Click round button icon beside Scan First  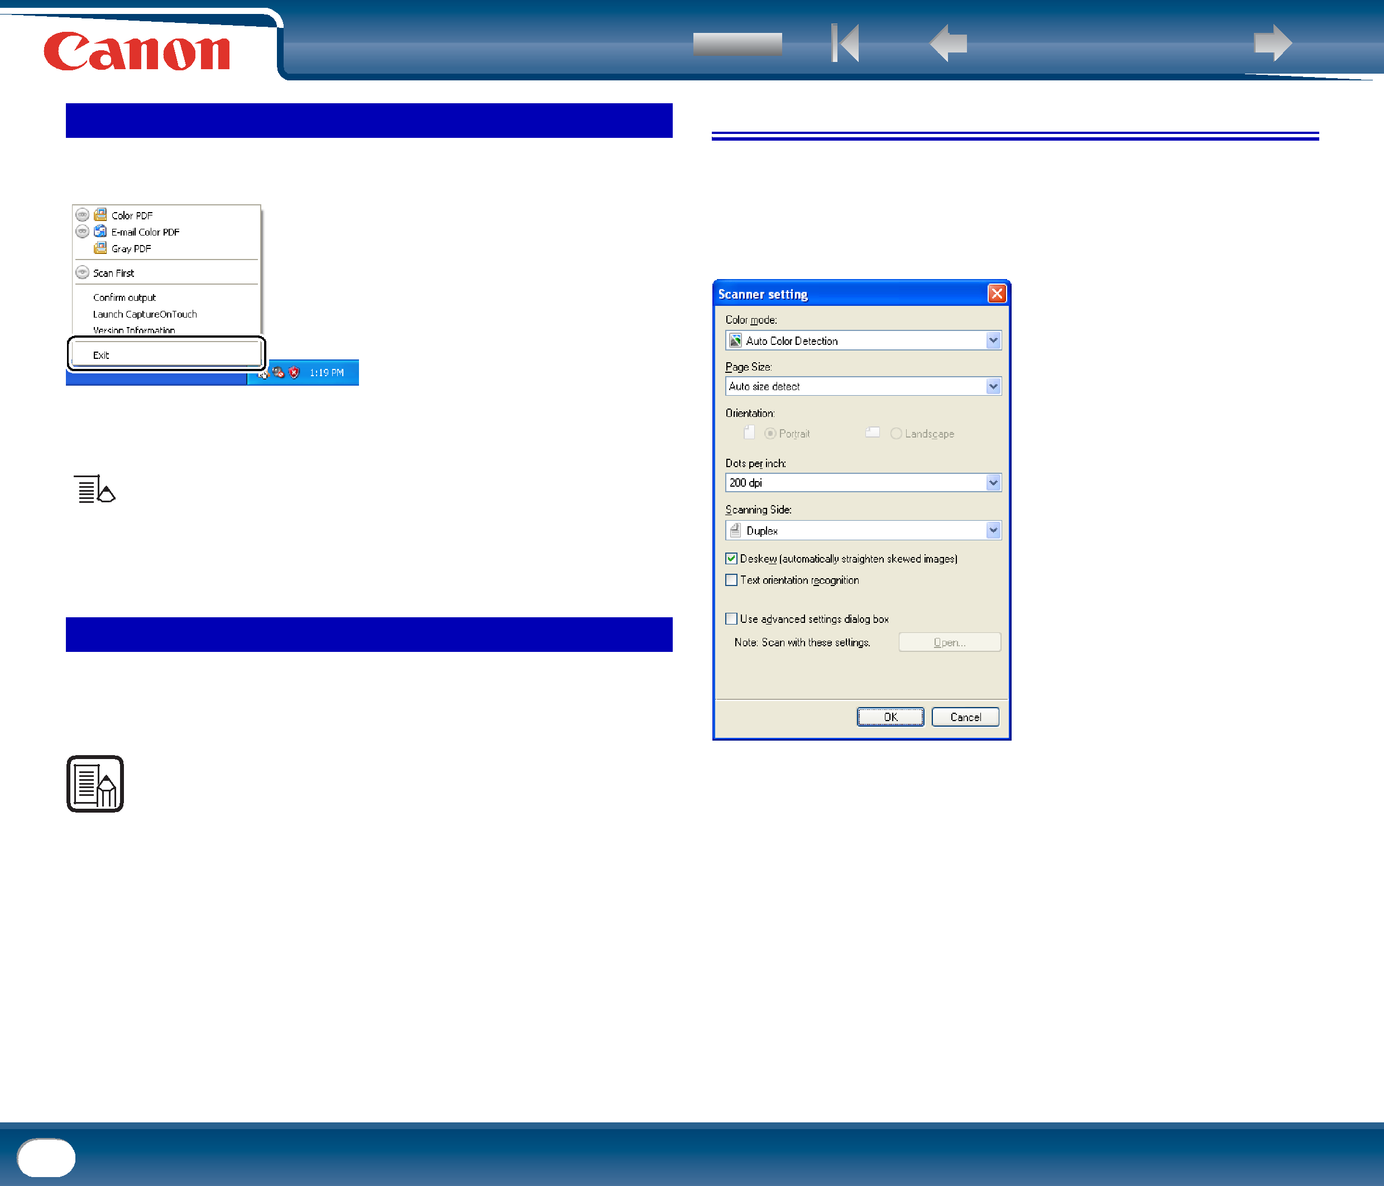pos(82,272)
